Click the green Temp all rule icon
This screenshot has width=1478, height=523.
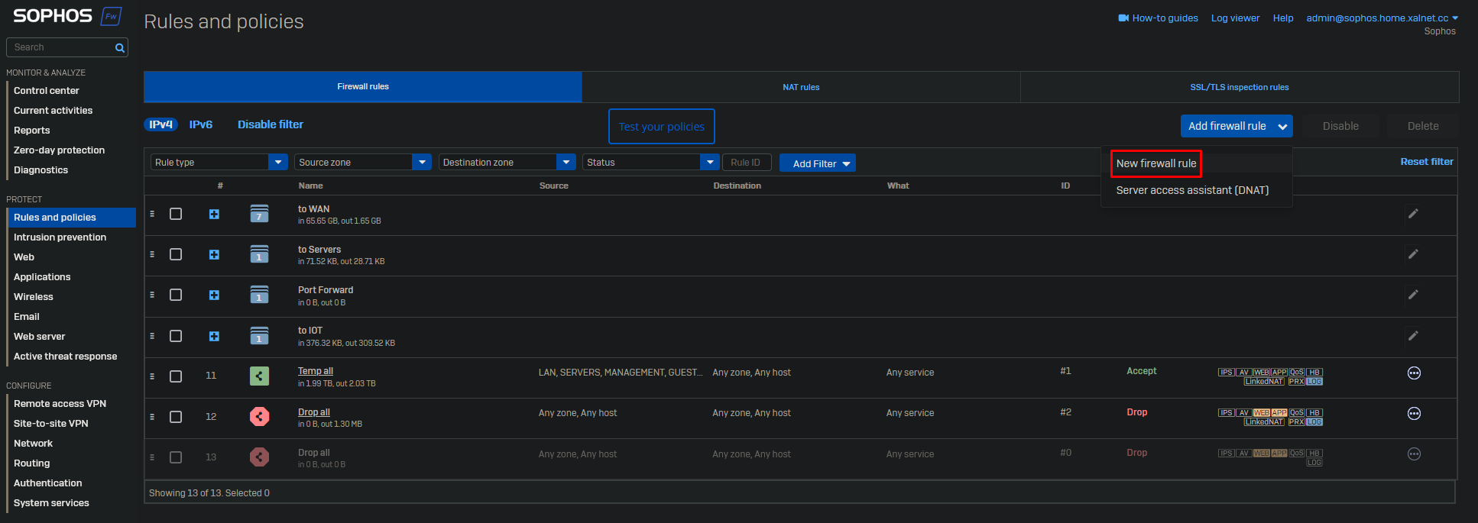(x=259, y=376)
